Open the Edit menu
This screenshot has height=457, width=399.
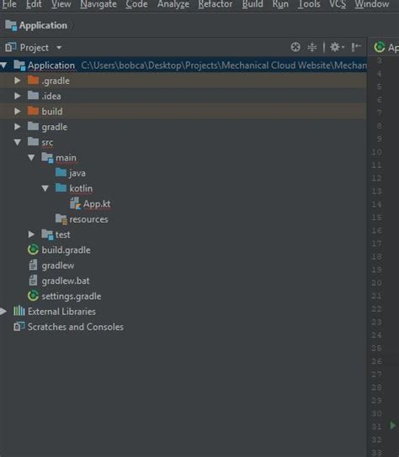tap(34, 4)
